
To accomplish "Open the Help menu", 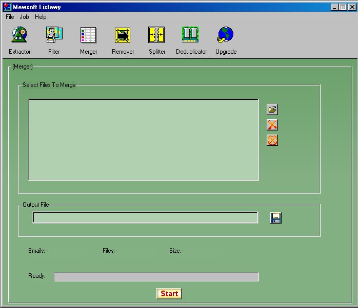I will point(41,17).
